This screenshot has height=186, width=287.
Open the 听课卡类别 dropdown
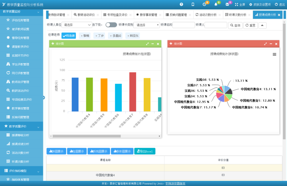pyautogui.click(x=146, y=25)
